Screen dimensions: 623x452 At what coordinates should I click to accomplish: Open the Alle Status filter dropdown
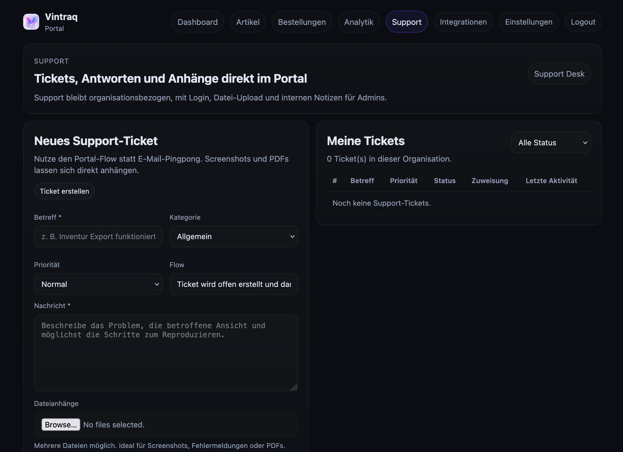[x=550, y=143]
